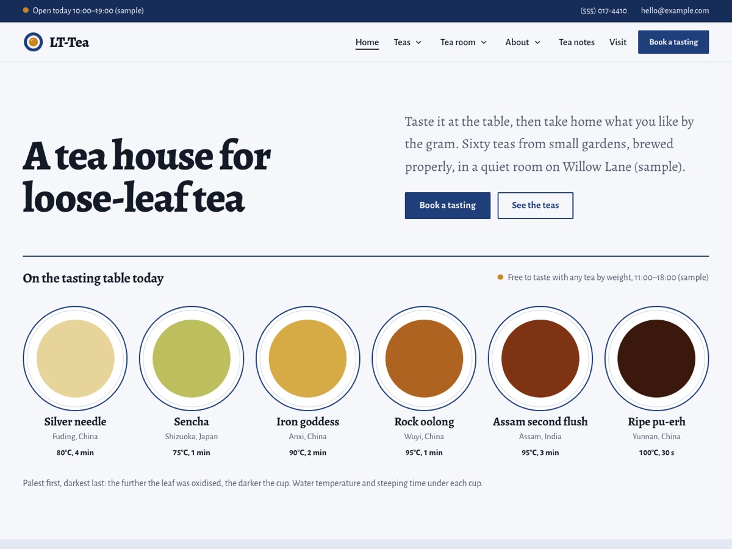The width and height of the screenshot is (732, 549).
Task: Select the Silver needle tea cup
Action: 76,359
